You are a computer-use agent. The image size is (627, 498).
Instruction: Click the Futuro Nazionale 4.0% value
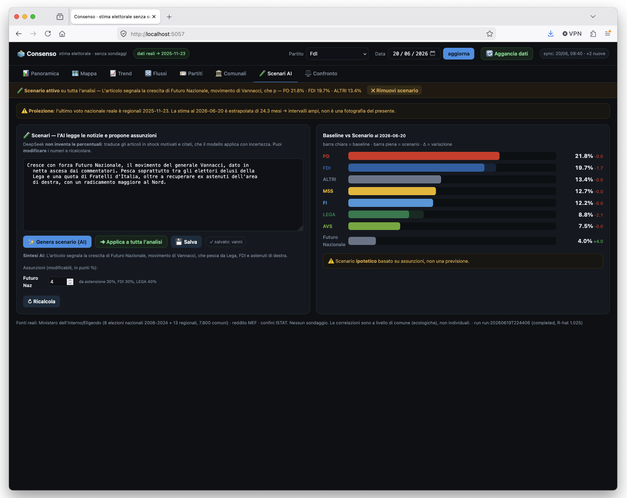[x=585, y=241]
